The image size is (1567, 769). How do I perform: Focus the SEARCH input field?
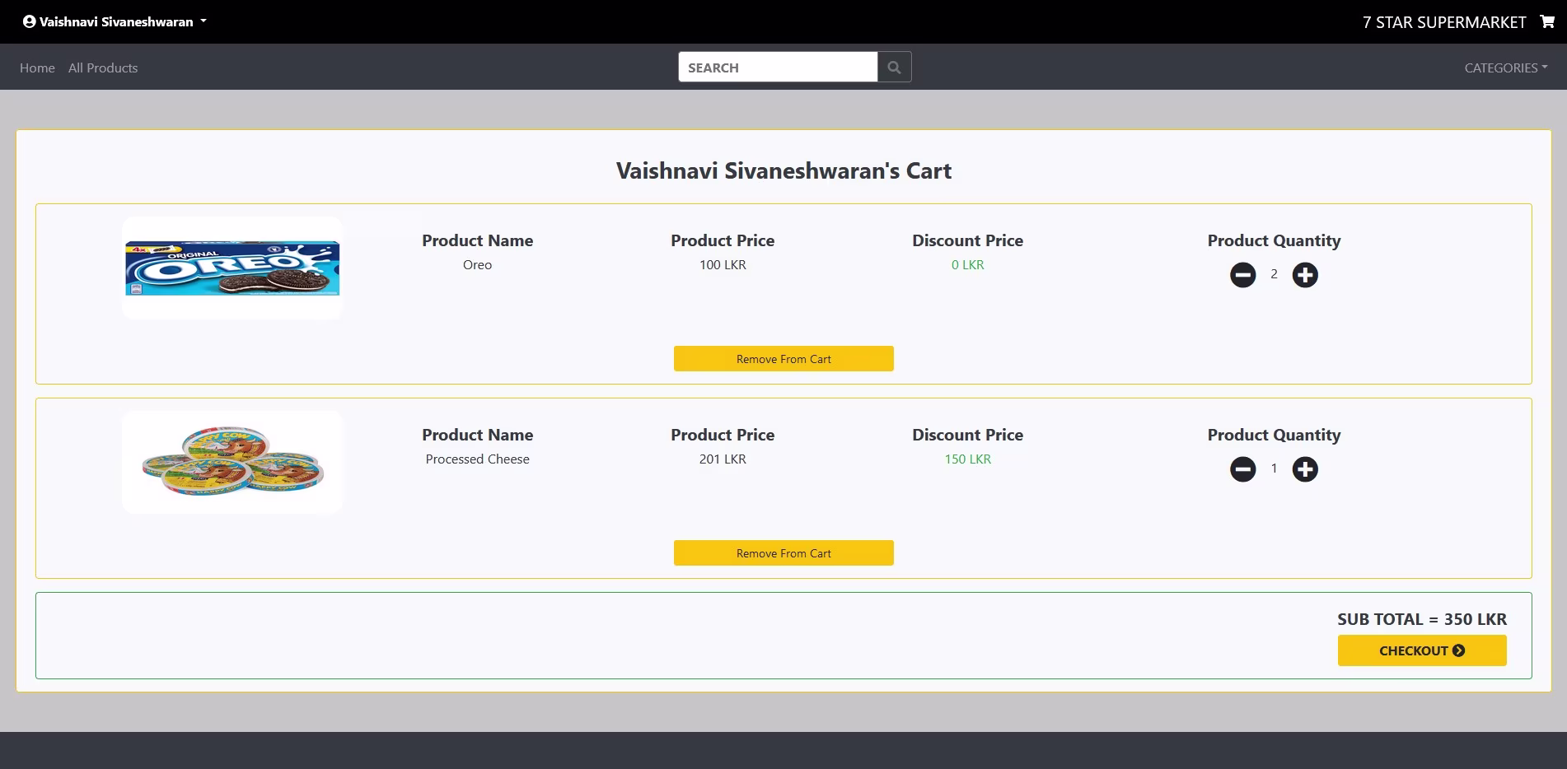777,68
